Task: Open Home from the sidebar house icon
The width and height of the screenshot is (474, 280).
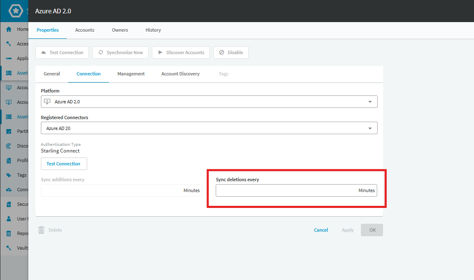Action: click(x=9, y=29)
